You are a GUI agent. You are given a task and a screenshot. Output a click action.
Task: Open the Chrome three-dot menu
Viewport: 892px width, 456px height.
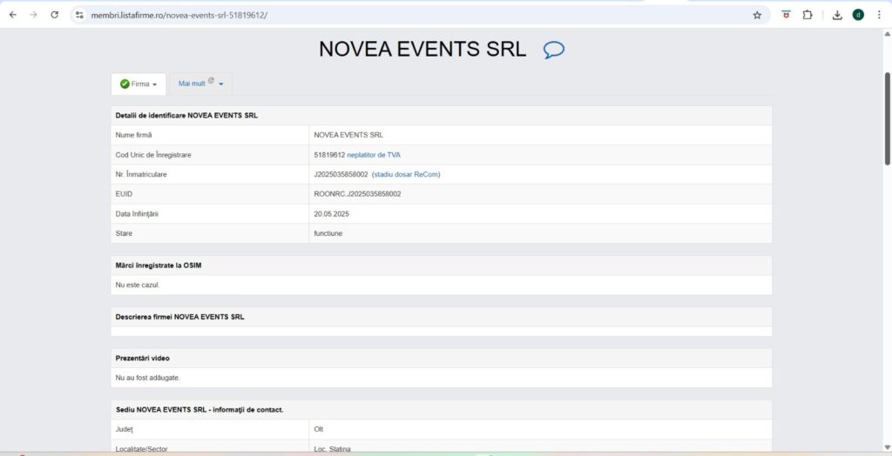879,16
